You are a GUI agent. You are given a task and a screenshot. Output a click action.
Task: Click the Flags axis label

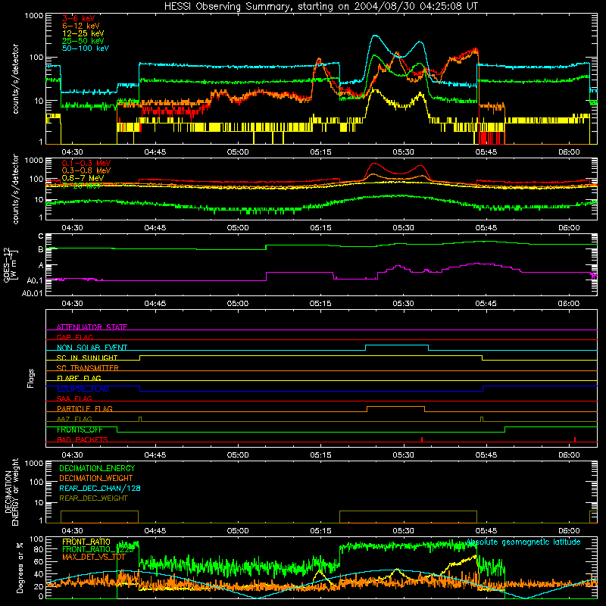click(x=30, y=378)
